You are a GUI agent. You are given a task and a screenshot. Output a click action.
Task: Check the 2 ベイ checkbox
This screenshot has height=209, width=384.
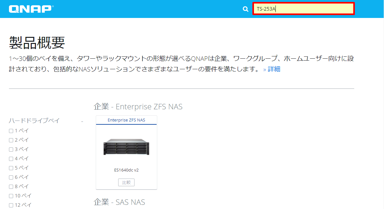(11, 140)
